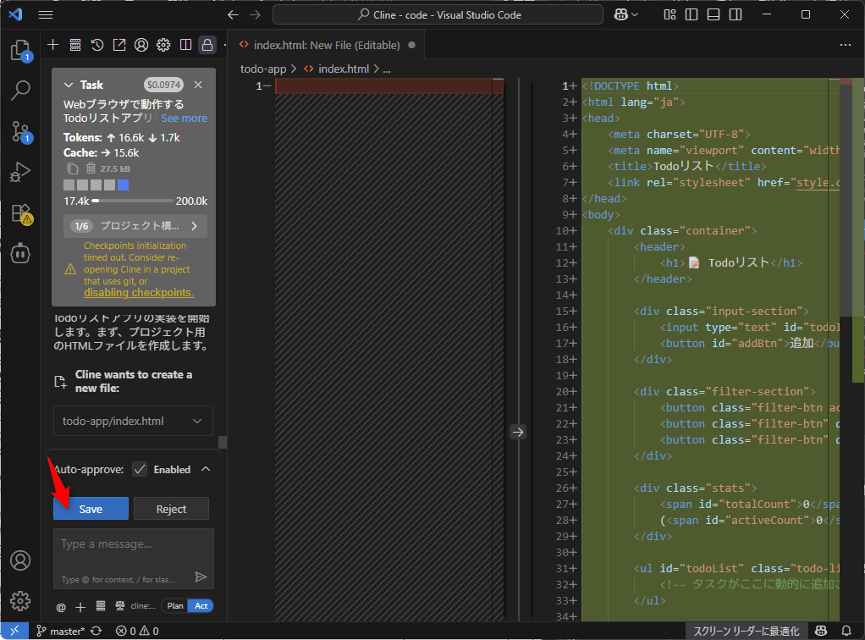Screen dimensions: 865x640
Task: Open the Cline robot icon in activity bar
Action: (x=20, y=253)
